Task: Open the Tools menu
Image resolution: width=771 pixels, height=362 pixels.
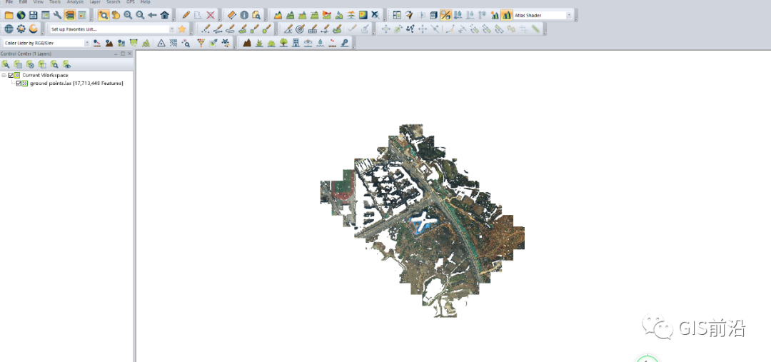Action: [x=55, y=2]
